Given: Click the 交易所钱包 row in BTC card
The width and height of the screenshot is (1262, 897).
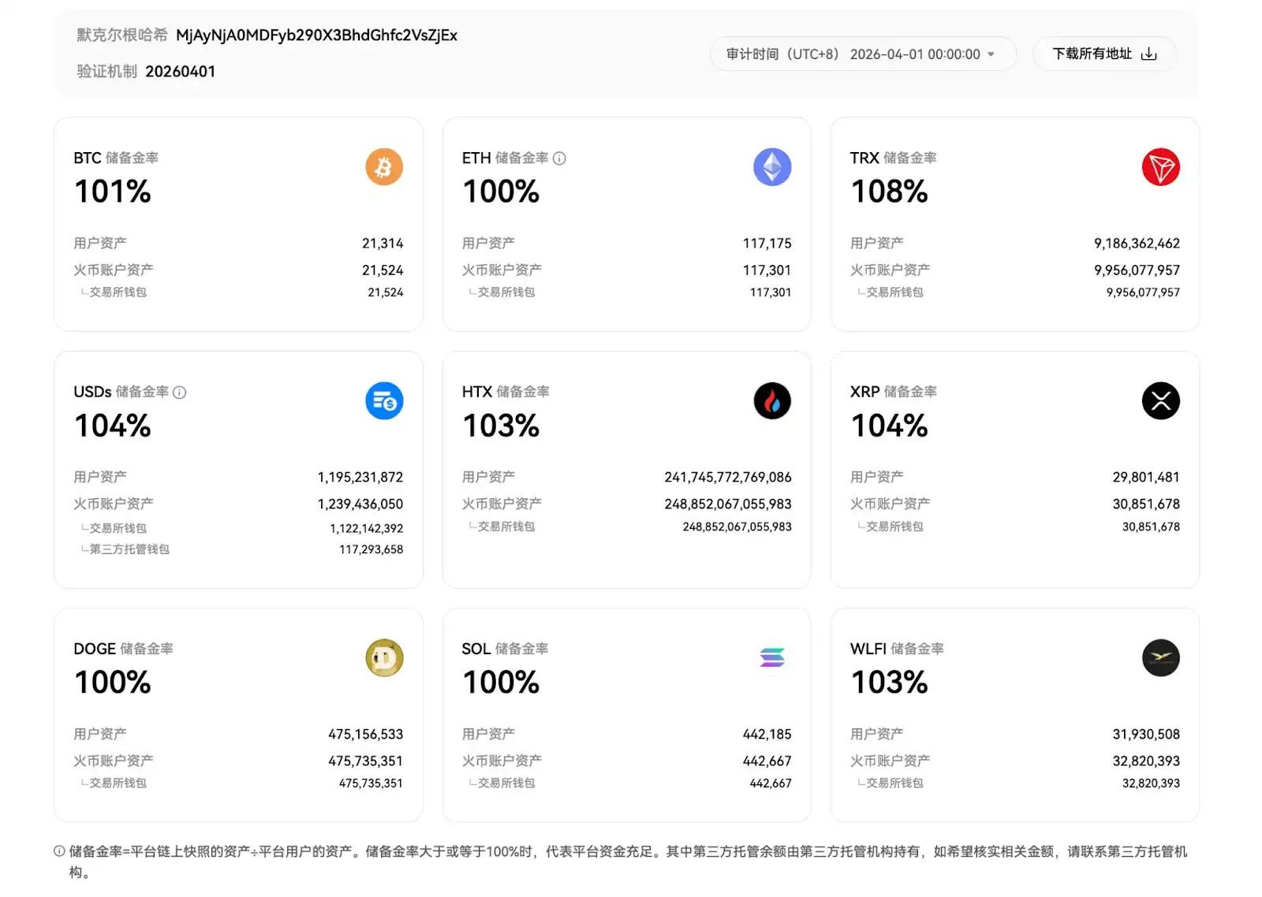Looking at the screenshot, I should [118, 292].
